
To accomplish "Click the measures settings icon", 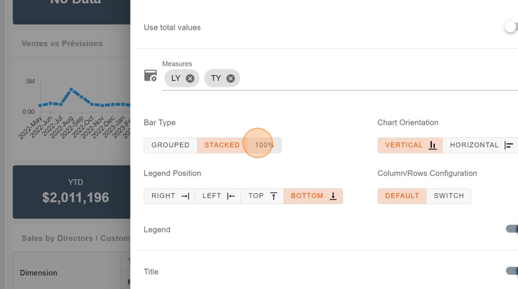I will coord(150,76).
